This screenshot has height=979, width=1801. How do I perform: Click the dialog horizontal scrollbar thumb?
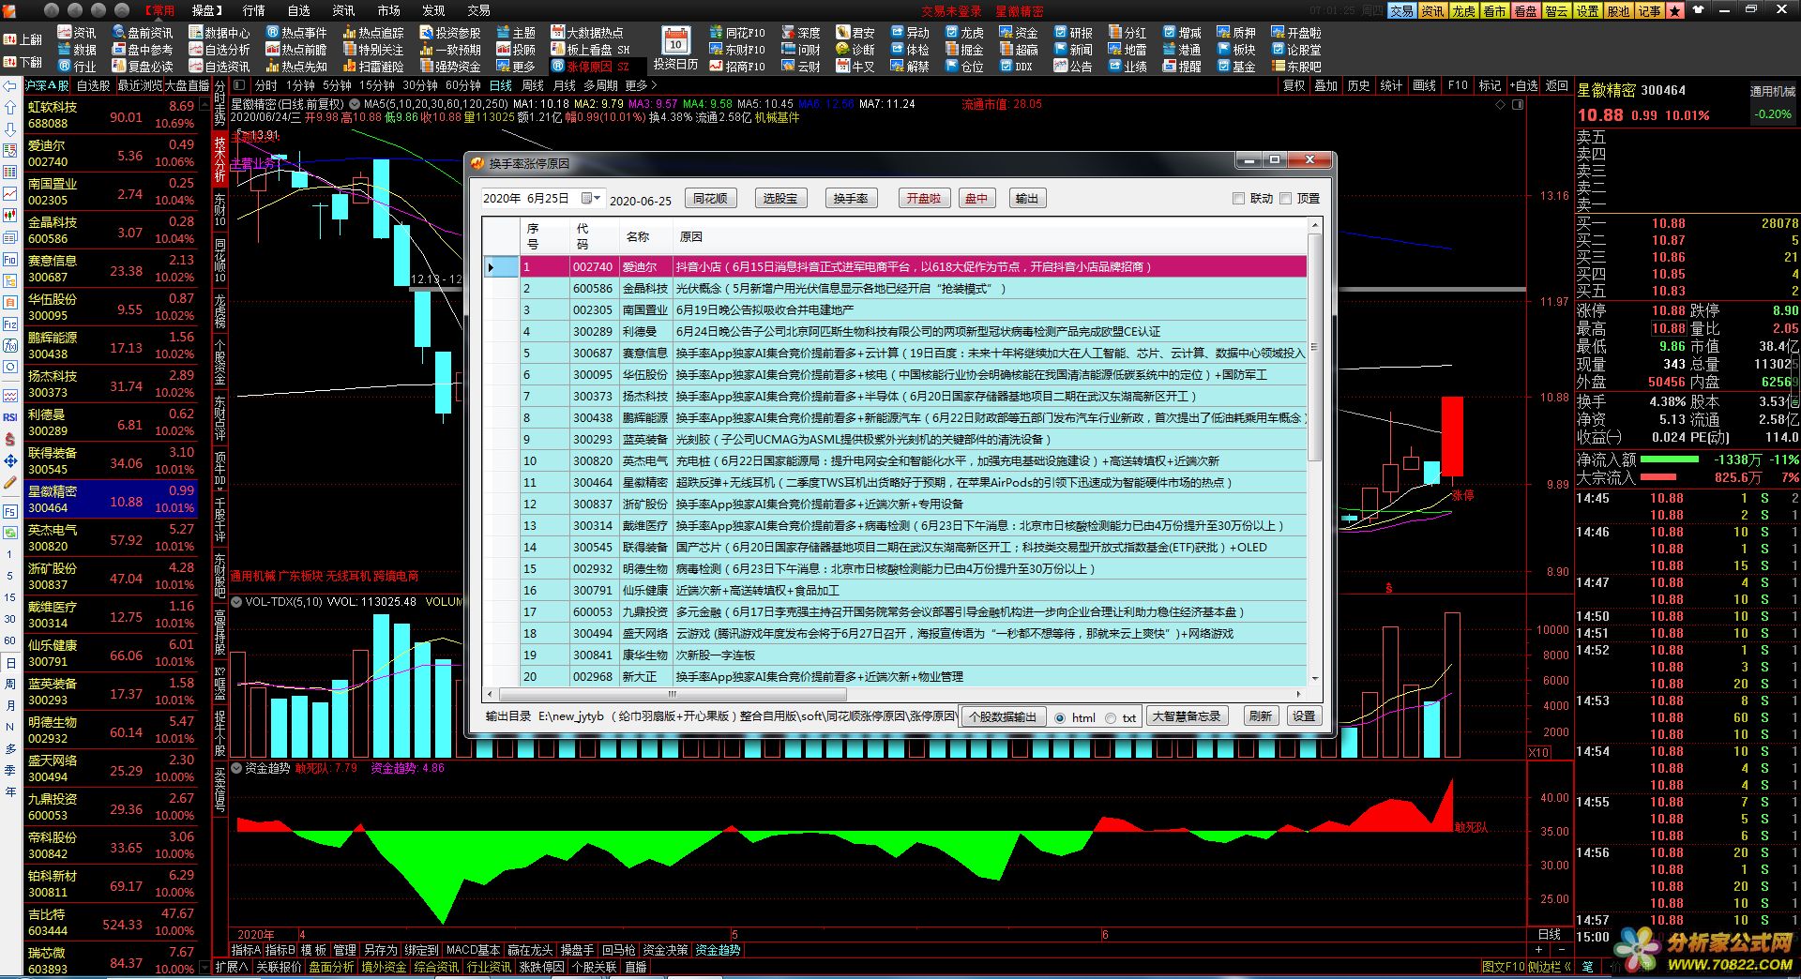pyautogui.click(x=673, y=695)
